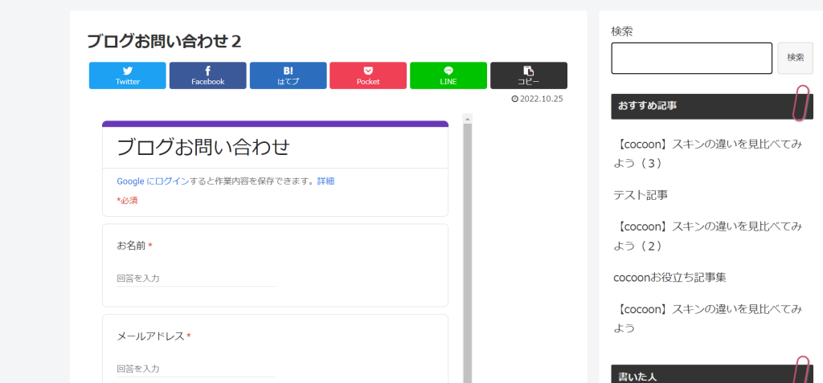Click the お名前 answer input field
823x383 pixels.
click(x=195, y=278)
